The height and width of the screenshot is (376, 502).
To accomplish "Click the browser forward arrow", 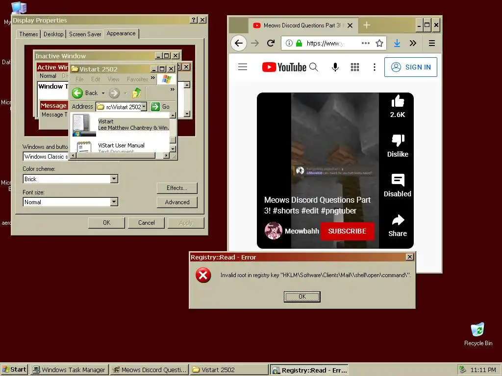I will click(255, 43).
